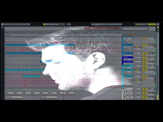Toggle the Computer MIDI Keyboard icon

[x=138, y=24]
